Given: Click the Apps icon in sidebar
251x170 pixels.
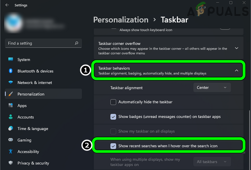Looking at the screenshot, I should pos(11,106).
